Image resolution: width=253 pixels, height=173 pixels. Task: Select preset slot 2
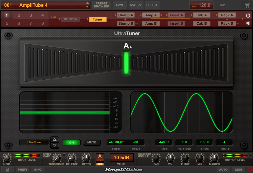point(18,15)
